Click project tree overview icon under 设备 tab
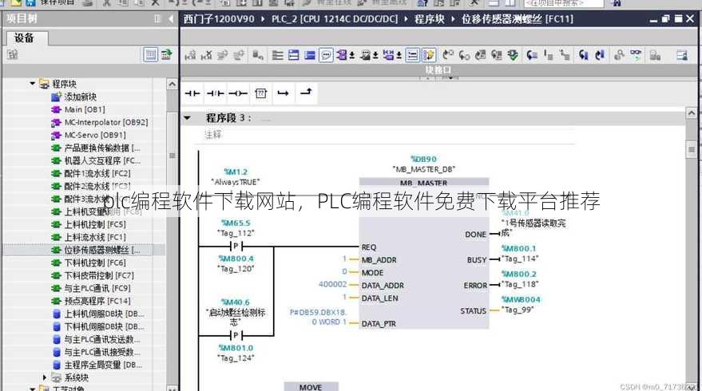 pyautogui.click(x=12, y=54)
